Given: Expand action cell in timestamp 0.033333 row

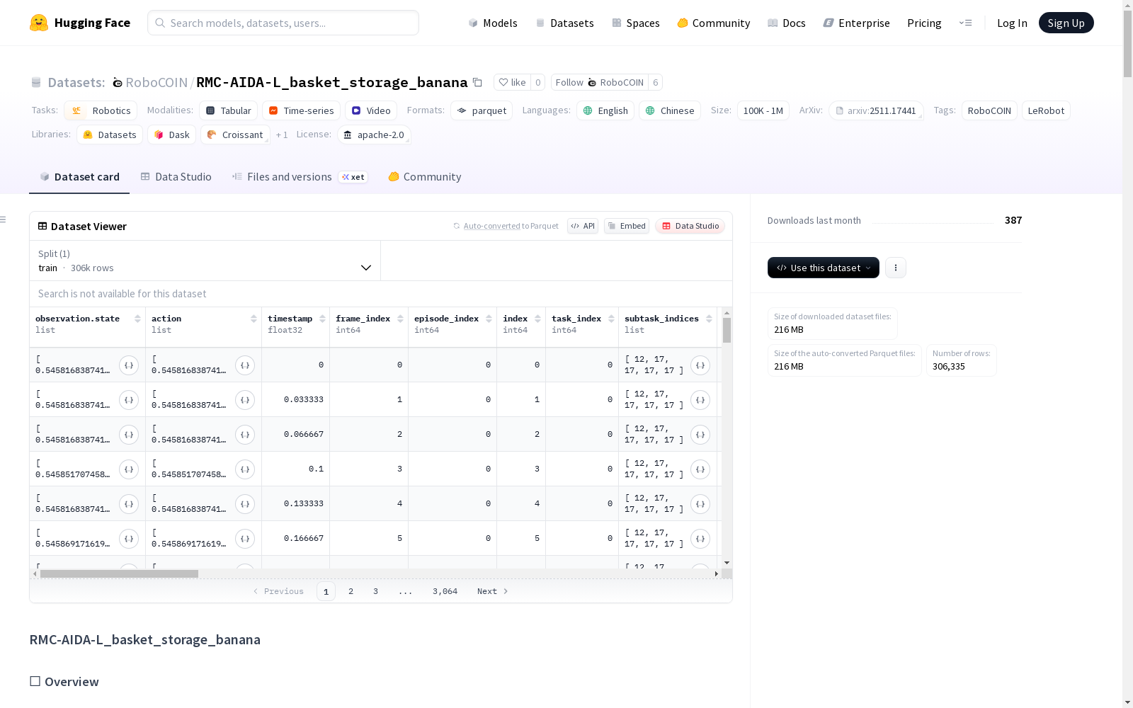Looking at the screenshot, I should pyautogui.click(x=245, y=400).
